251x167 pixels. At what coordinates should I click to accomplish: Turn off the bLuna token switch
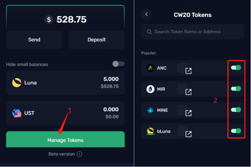click(x=236, y=131)
